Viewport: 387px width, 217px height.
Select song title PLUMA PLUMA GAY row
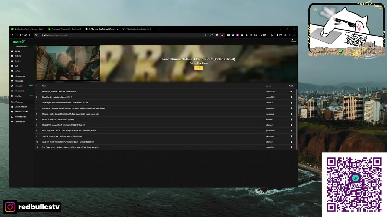[58, 119]
